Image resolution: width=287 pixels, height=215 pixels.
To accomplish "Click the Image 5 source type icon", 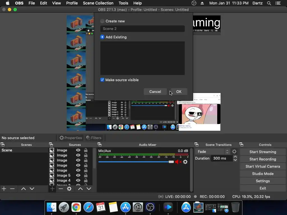I will pos(52,175).
